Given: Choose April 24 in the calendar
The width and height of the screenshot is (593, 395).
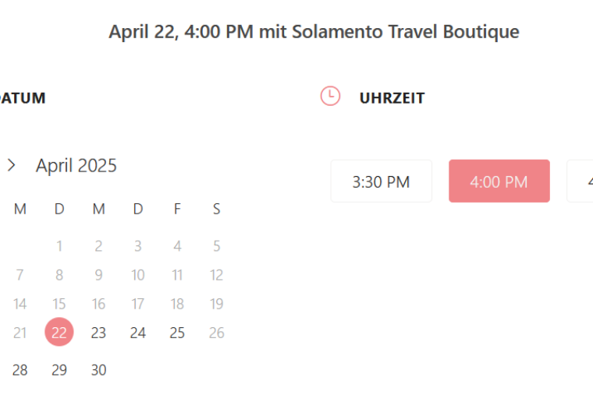Looking at the screenshot, I should point(138,333).
